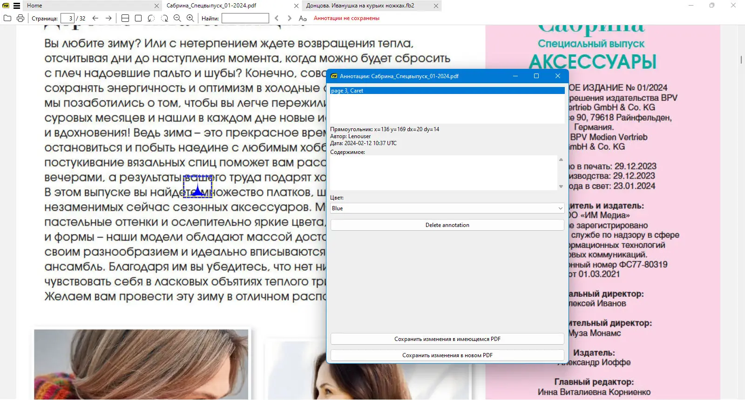This screenshot has width=745, height=400.
Task: Save changes to a new PDF
Action: coord(447,355)
